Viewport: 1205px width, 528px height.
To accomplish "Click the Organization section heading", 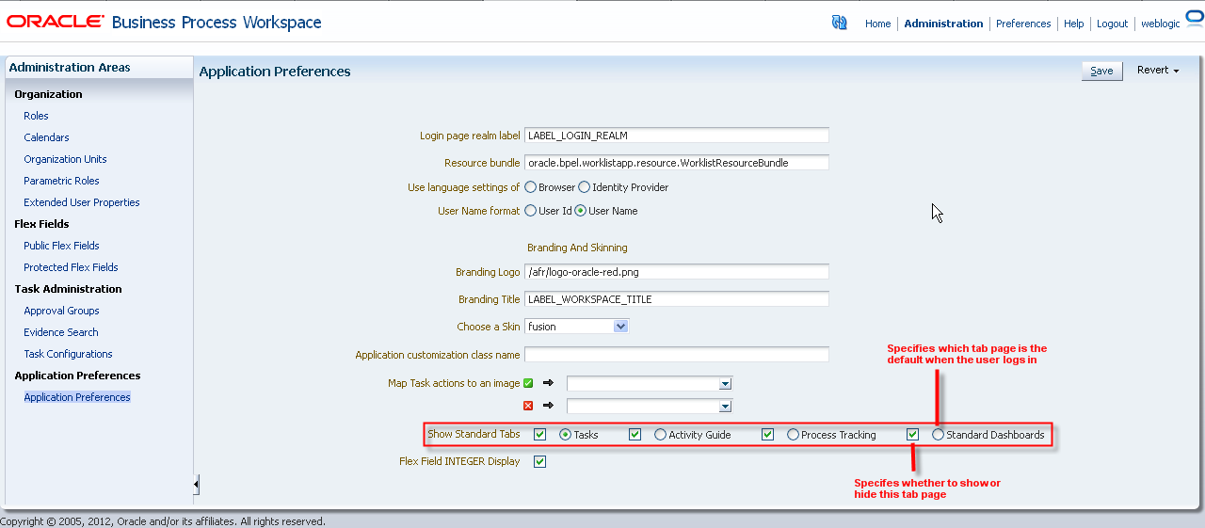I will (48, 94).
